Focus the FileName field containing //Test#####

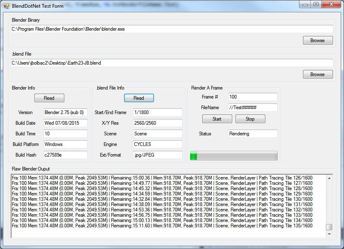253,107
